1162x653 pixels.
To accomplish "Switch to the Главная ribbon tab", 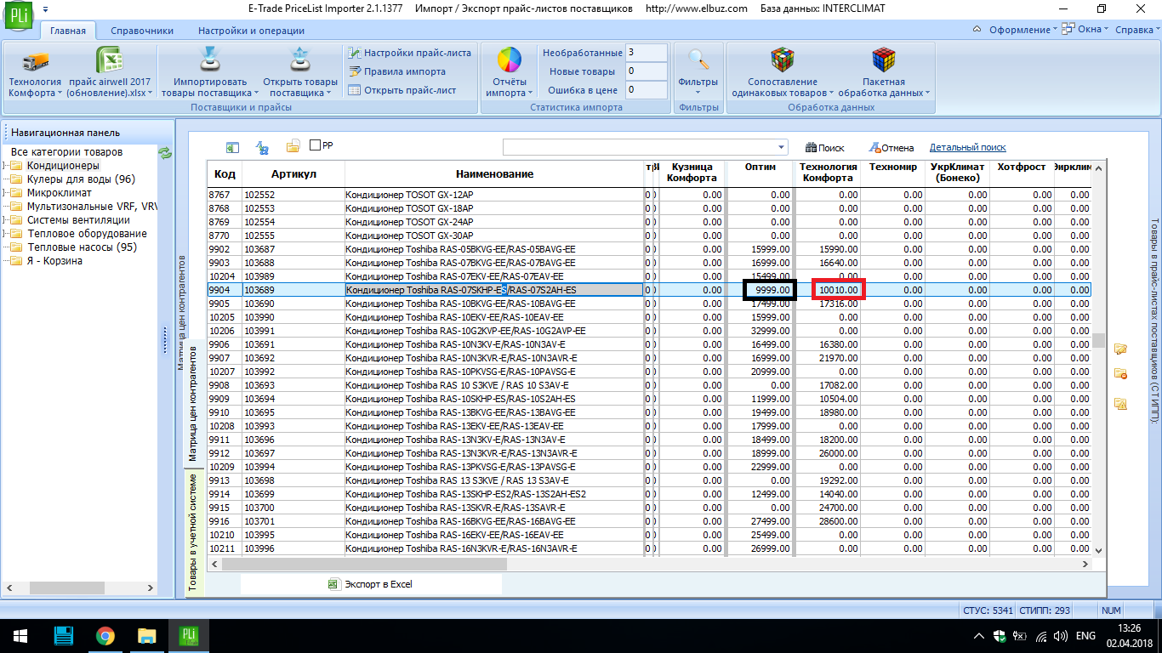I will coord(68,31).
